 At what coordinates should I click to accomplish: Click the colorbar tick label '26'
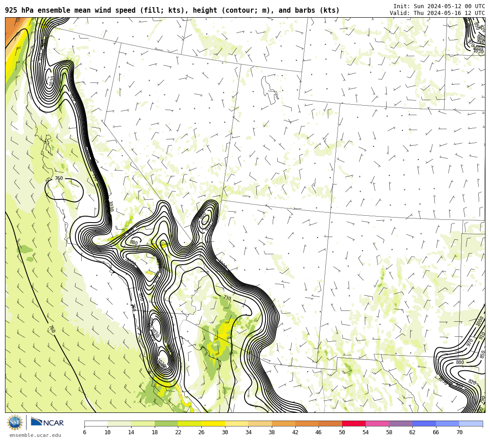(201, 432)
